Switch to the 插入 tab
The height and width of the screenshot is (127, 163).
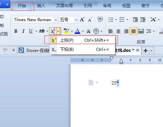coord(41,6)
